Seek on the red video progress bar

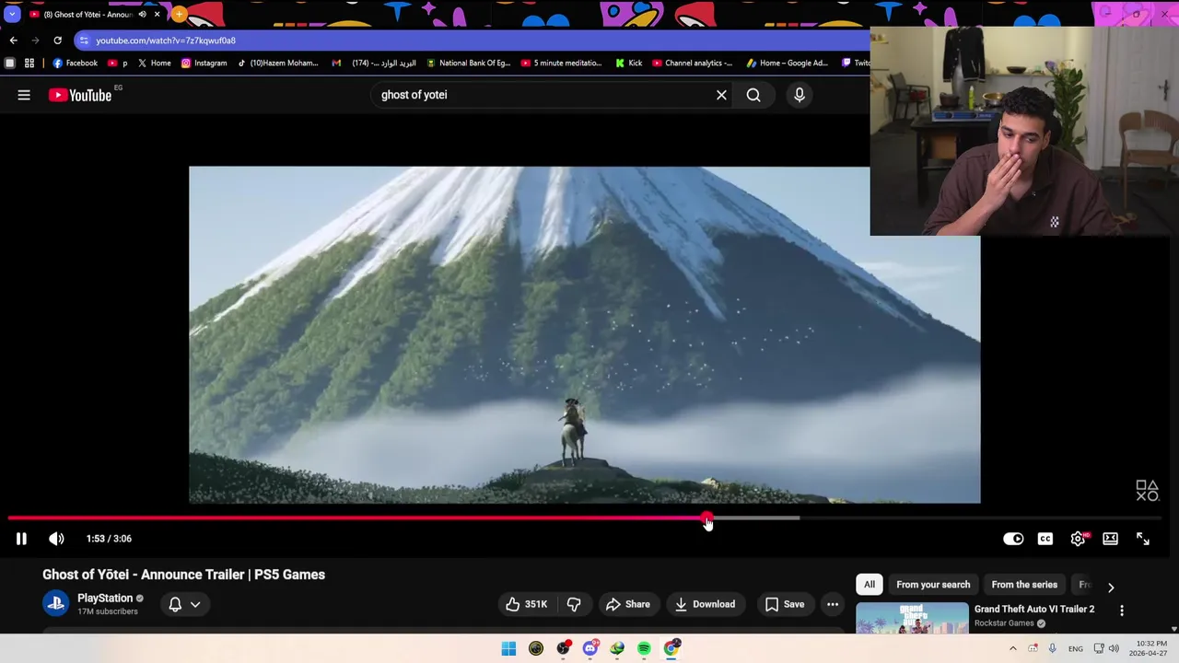point(357,518)
